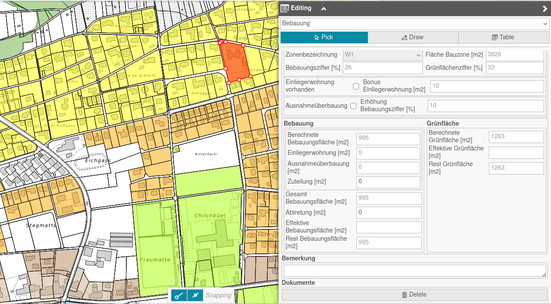
Task: Click the Bemerkung text area
Action: coord(414,271)
